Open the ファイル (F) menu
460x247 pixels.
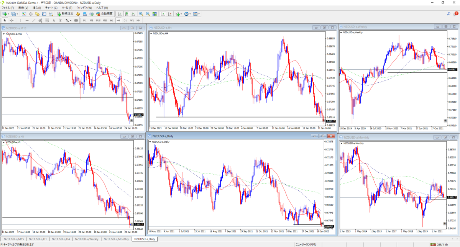(x=8, y=8)
